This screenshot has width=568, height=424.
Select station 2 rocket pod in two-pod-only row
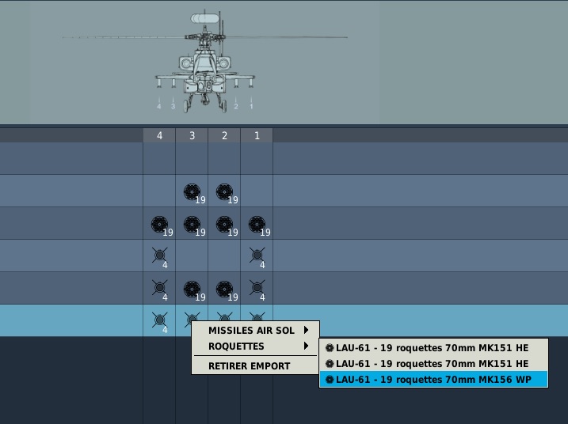coord(225,192)
